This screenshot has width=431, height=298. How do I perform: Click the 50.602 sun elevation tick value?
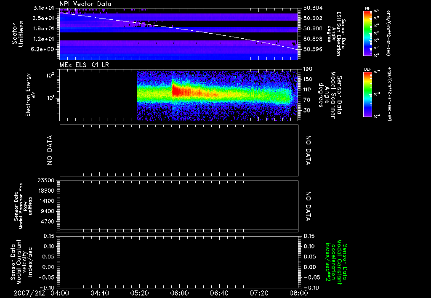[x=313, y=18]
